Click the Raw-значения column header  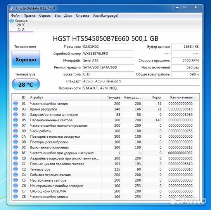[179, 97]
